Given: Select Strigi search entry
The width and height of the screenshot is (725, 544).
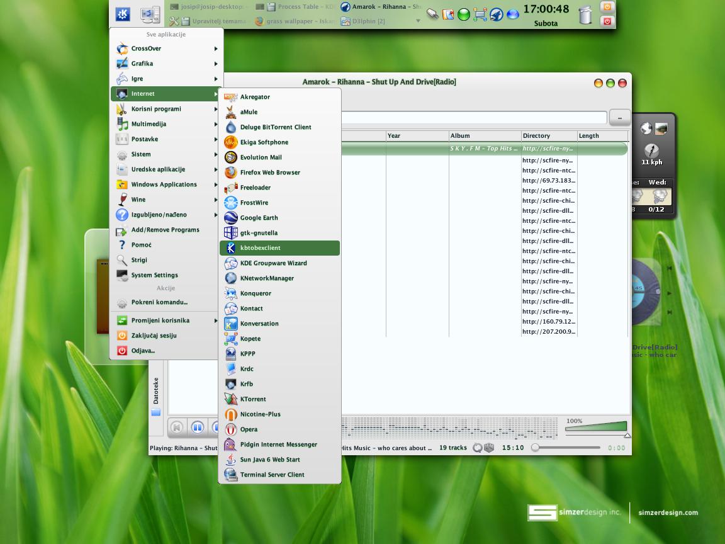Looking at the screenshot, I should [166, 260].
